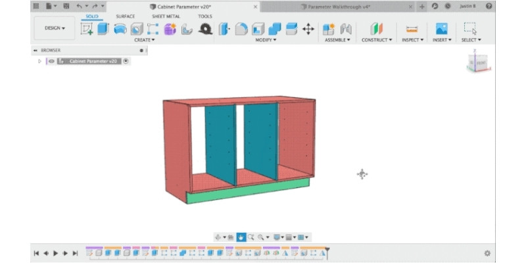
Task: Click the circular saw blade add-in icon
Action: pos(205,29)
